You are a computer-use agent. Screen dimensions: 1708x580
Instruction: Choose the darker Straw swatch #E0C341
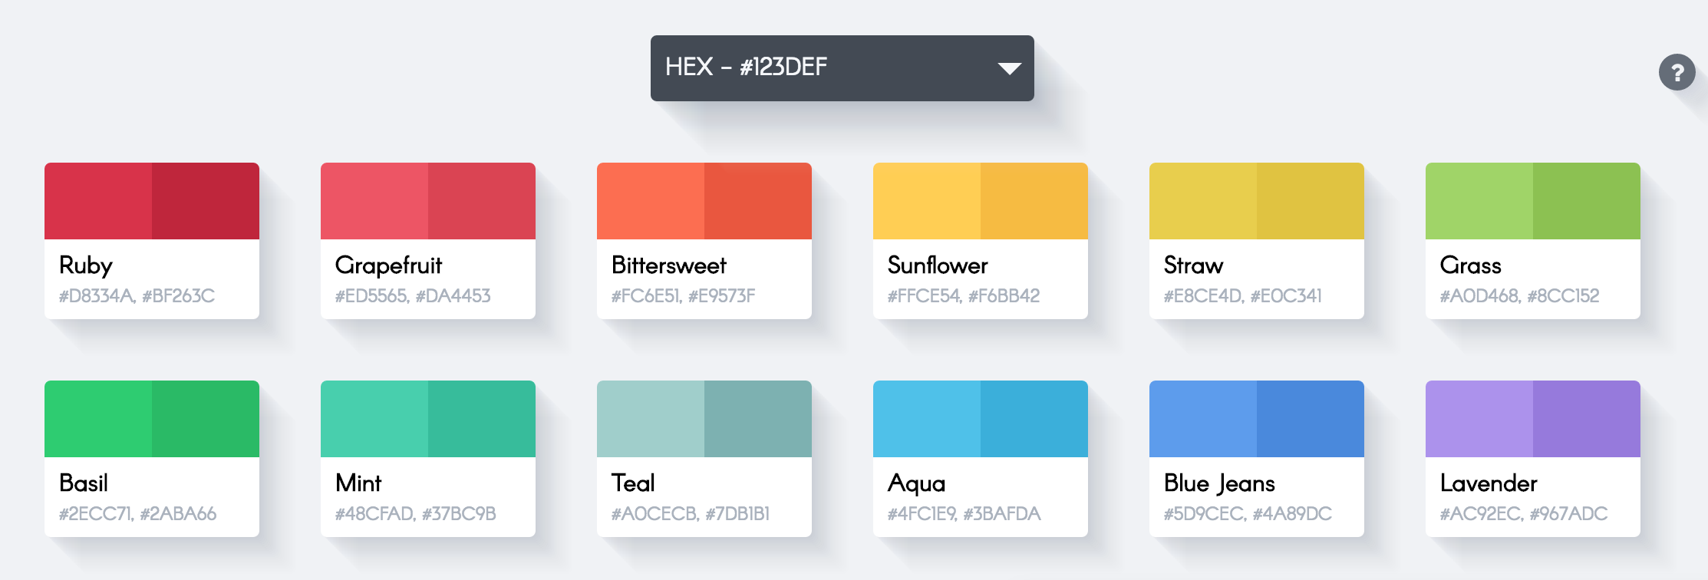[x=1311, y=201]
